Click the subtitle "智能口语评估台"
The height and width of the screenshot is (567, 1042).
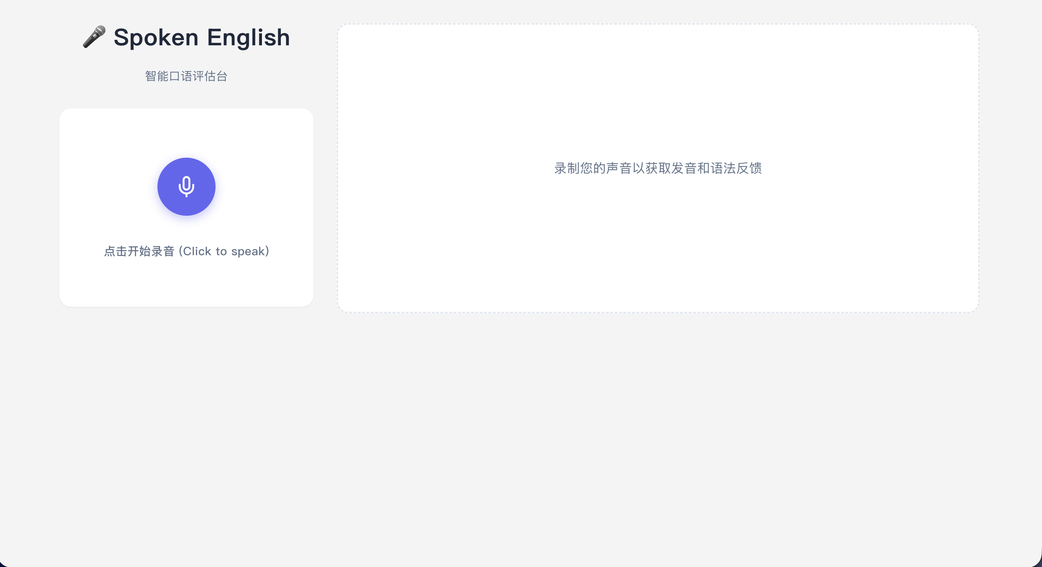pyautogui.click(x=186, y=76)
